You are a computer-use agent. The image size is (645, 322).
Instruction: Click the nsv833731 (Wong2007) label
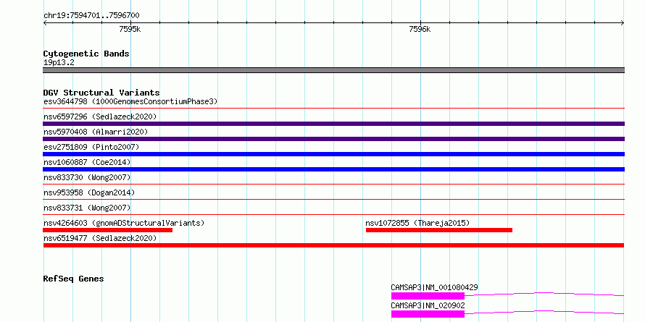point(87,208)
